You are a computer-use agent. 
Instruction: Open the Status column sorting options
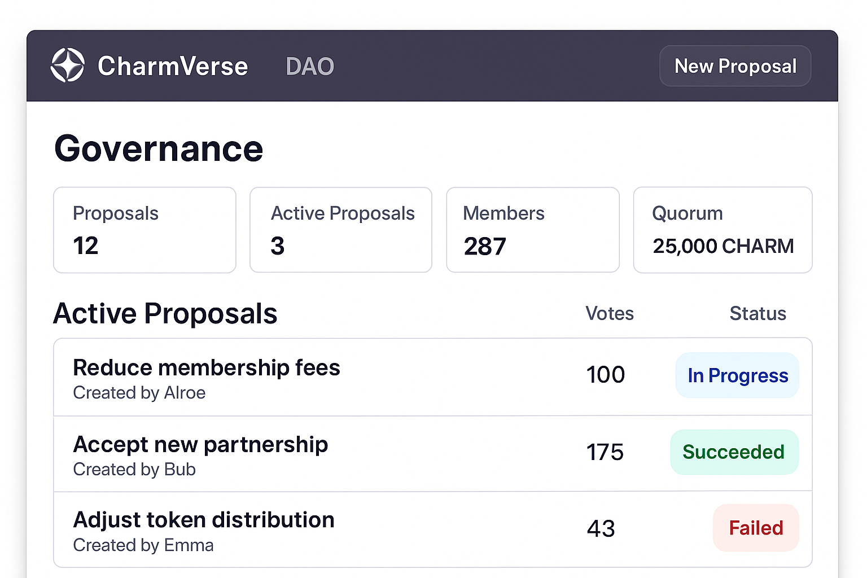pos(757,313)
